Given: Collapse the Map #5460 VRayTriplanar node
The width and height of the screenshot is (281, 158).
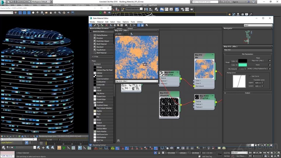Looking at the screenshot, I should coord(177,73).
